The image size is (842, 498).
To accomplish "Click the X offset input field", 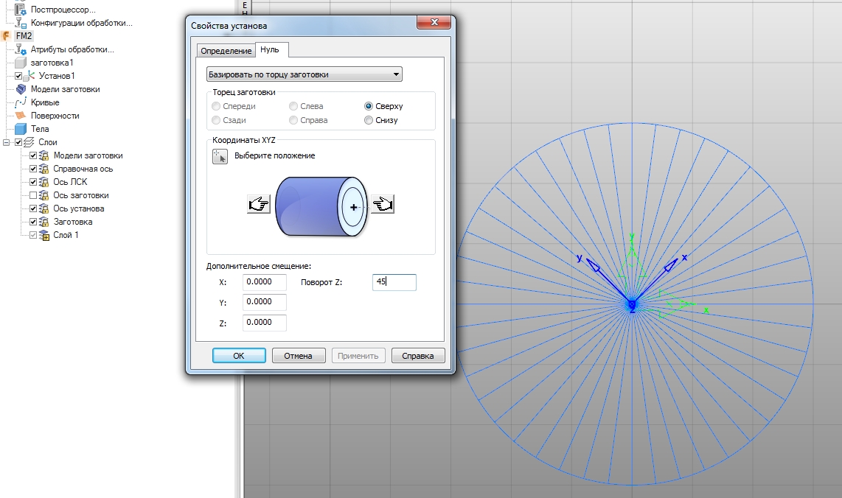I will point(264,282).
